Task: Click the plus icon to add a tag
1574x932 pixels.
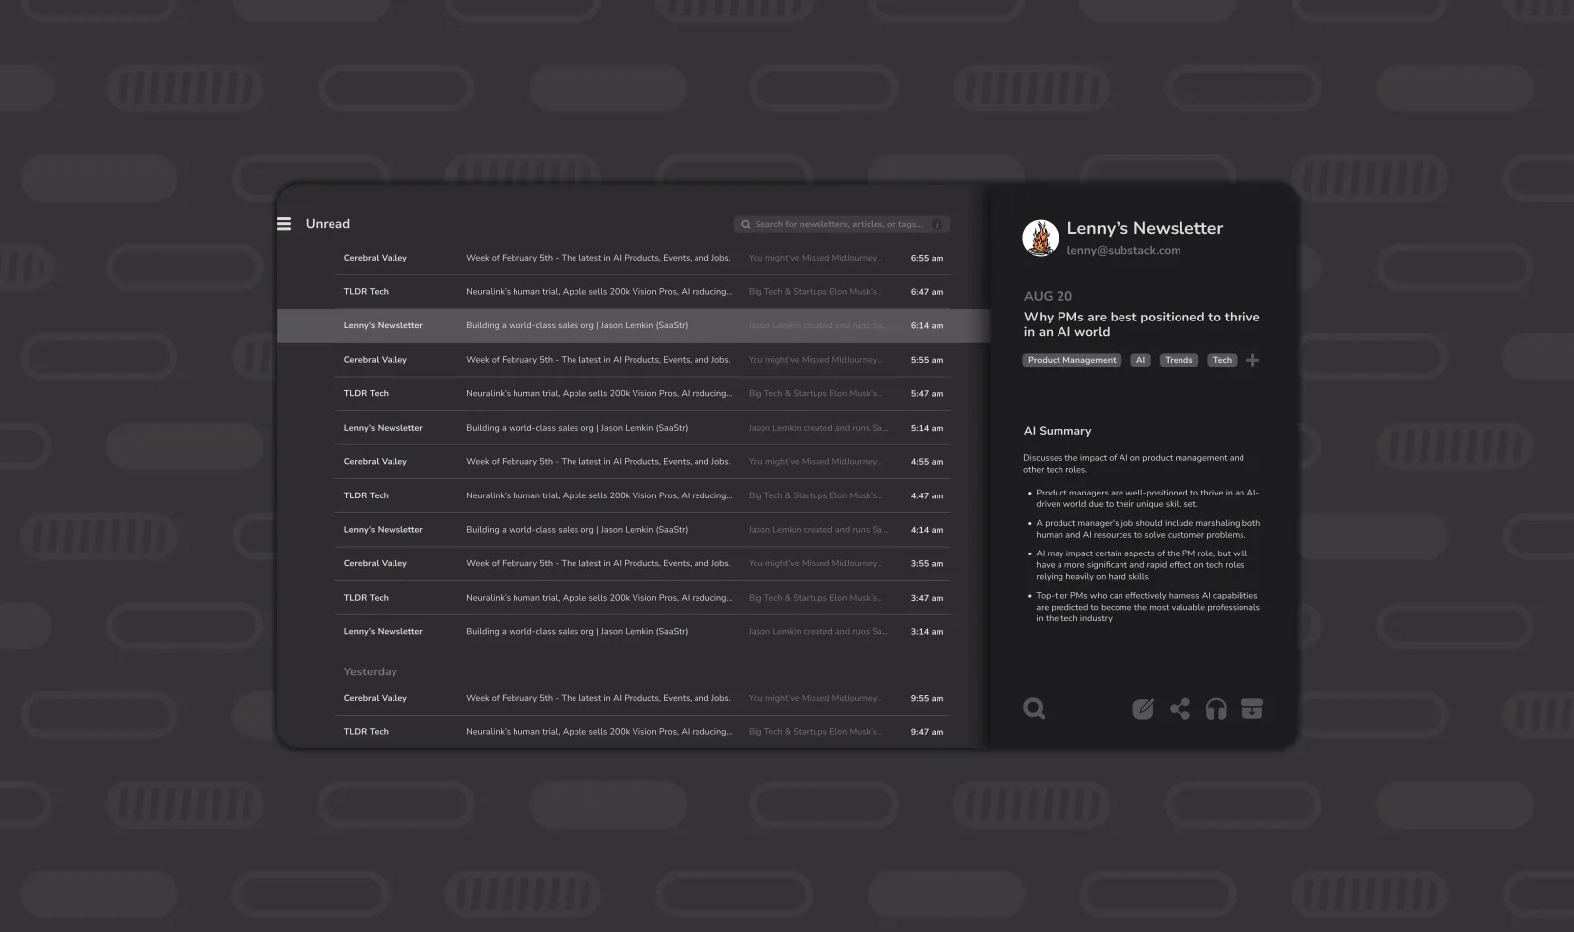Action: point(1252,360)
